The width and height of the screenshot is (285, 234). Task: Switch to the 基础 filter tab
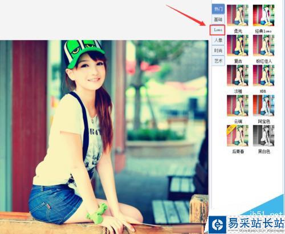(x=218, y=19)
